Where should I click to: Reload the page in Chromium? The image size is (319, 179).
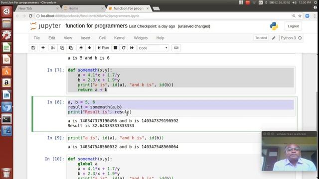(x=30, y=16)
